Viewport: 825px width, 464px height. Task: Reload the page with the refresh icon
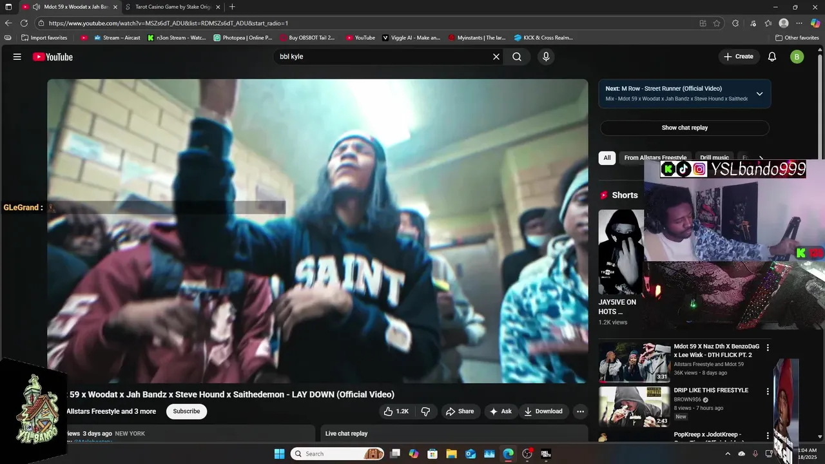[24, 23]
